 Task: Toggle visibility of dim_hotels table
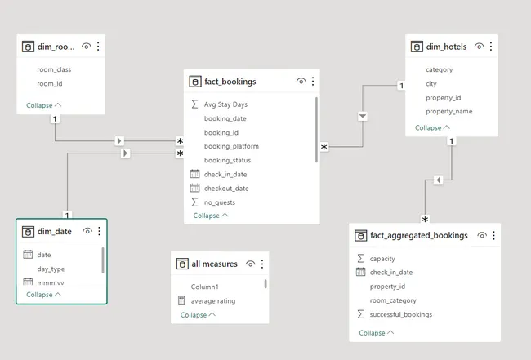pos(479,47)
